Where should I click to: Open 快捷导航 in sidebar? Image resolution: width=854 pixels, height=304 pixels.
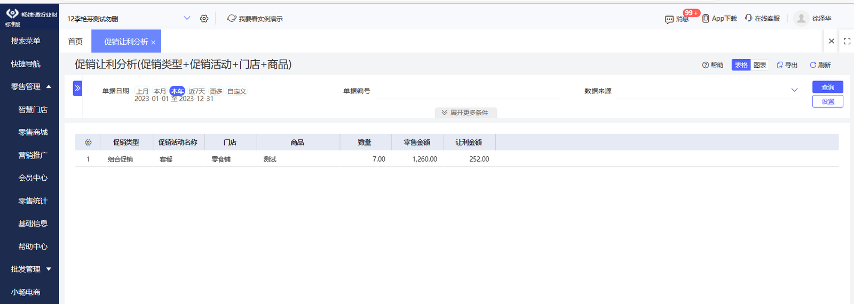coord(26,64)
